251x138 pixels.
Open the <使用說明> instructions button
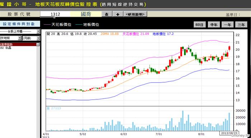135,14
